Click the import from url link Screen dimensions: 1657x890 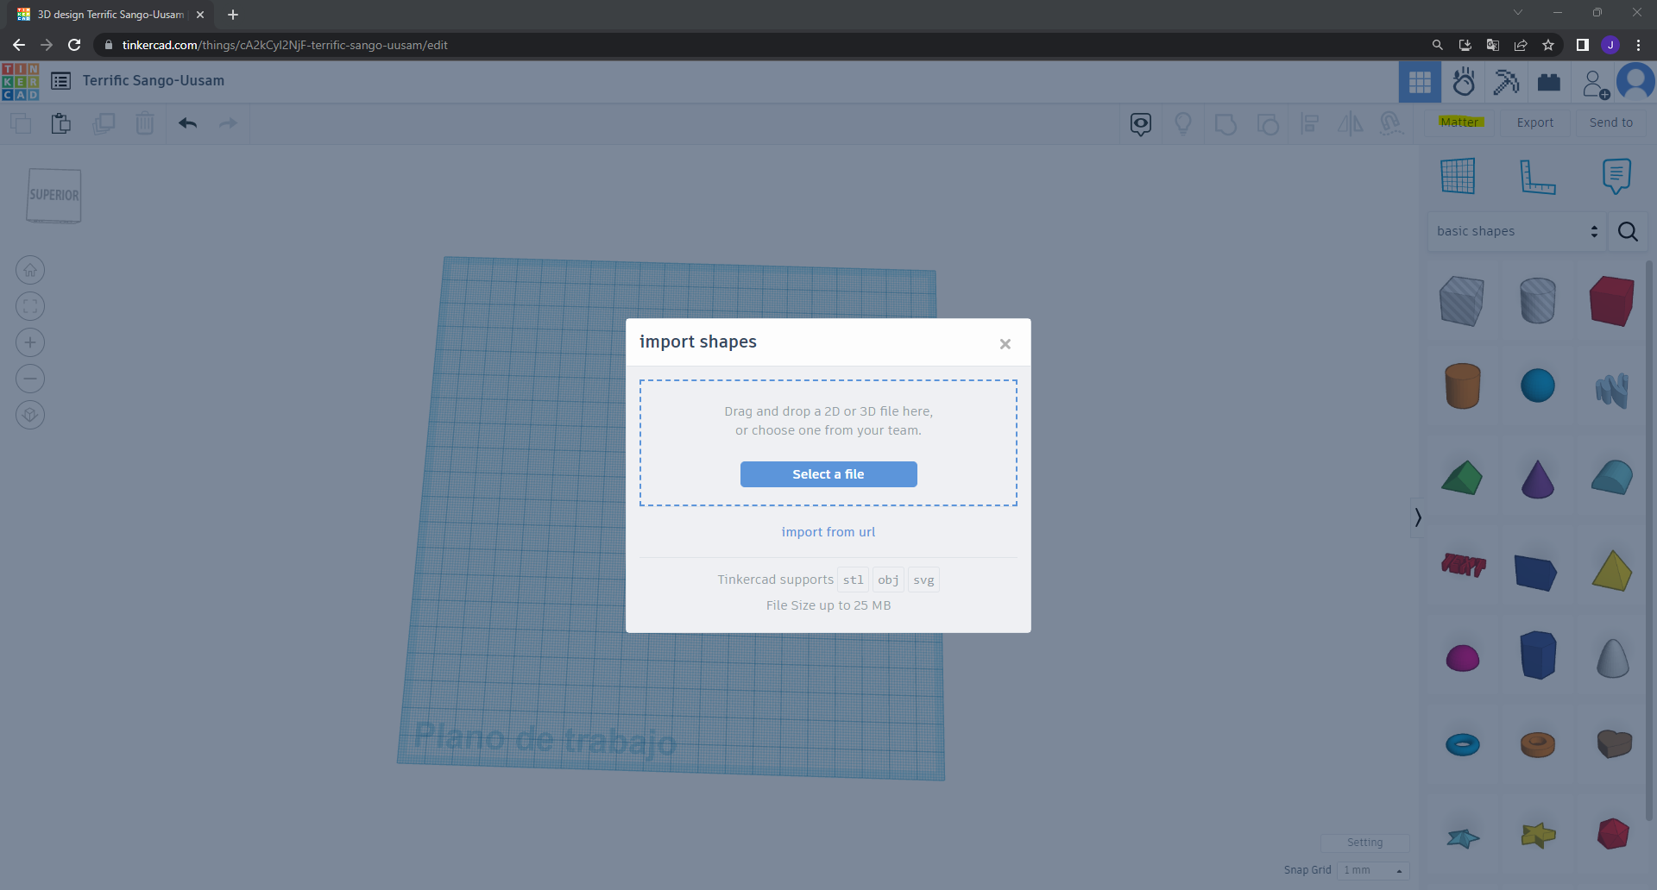[828, 532]
